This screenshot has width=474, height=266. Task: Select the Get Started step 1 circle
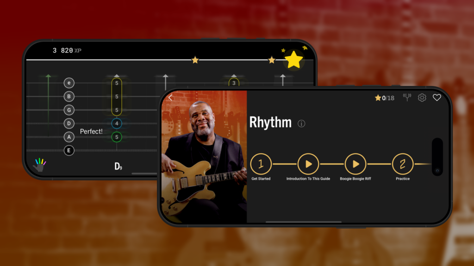[261, 164]
